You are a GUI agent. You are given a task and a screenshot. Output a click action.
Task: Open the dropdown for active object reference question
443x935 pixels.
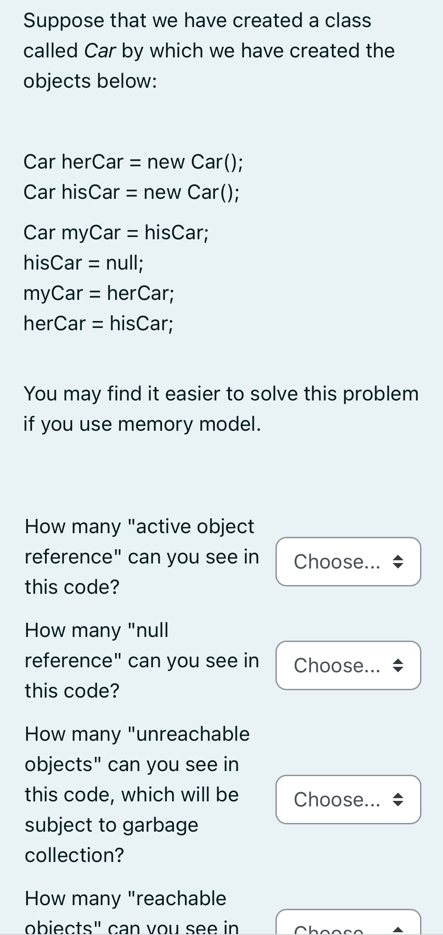(x=348, y=562)
